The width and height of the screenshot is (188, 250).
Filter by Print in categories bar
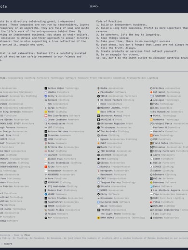coord(94,78)
